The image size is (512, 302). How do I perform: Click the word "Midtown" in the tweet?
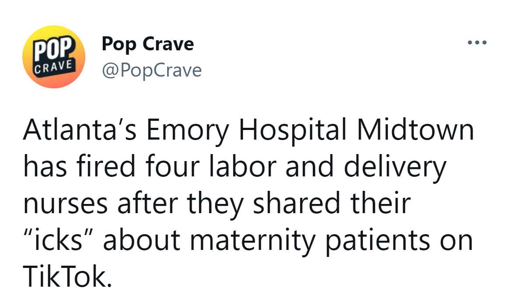click(x=415, y=129)
